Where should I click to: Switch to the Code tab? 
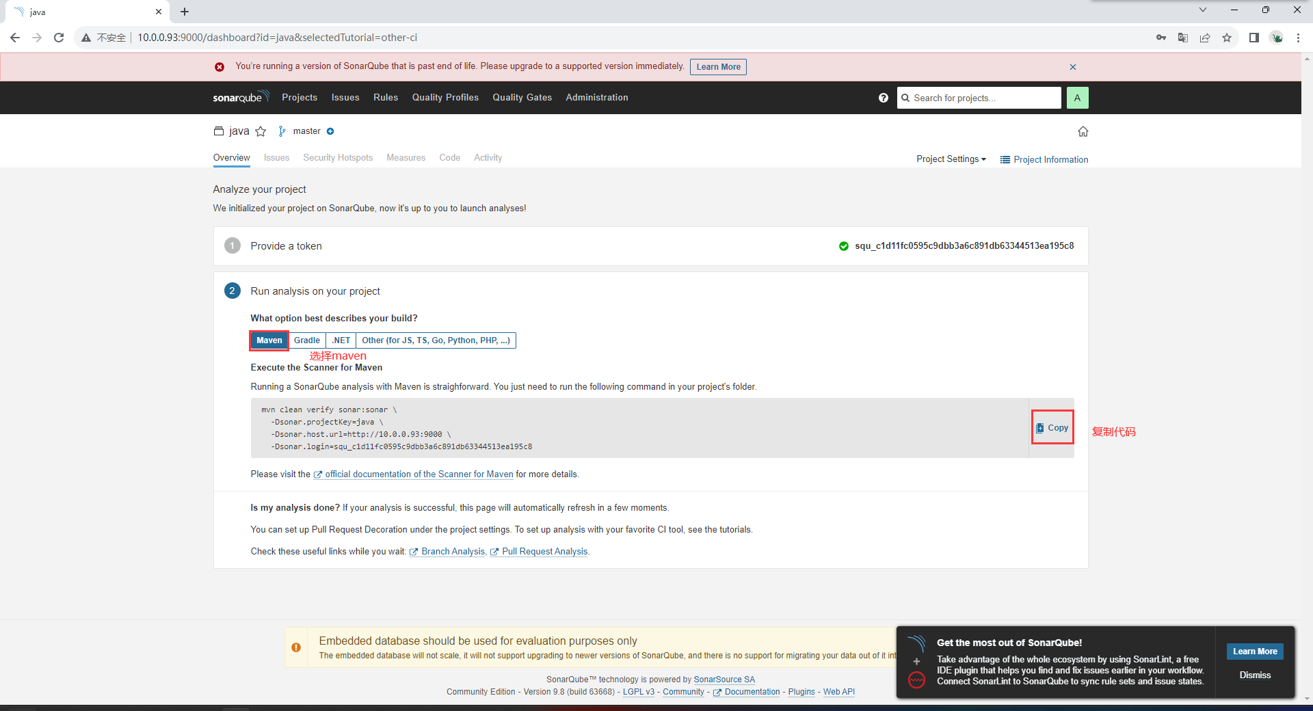coord(449,157)
